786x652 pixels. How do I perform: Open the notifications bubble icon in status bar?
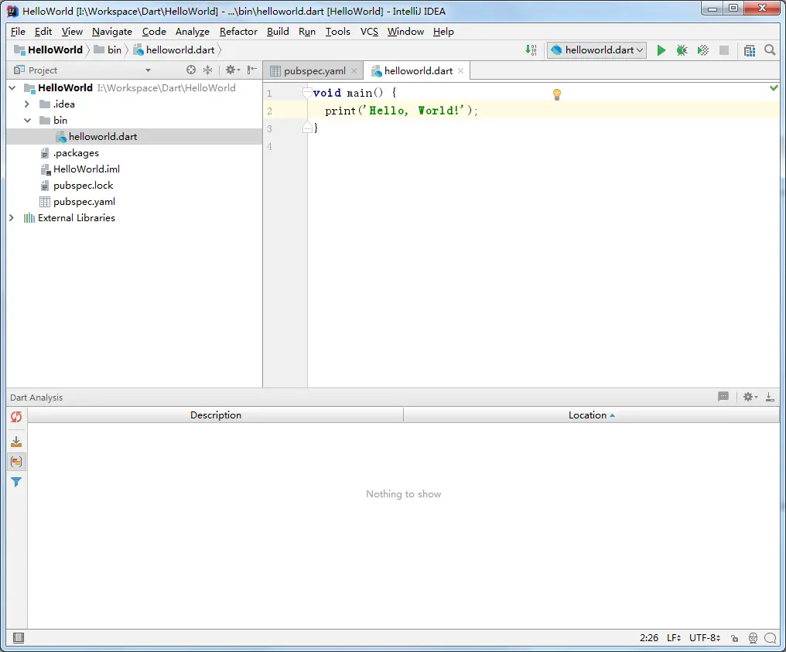pyautogui.click(x=771, y=638)
